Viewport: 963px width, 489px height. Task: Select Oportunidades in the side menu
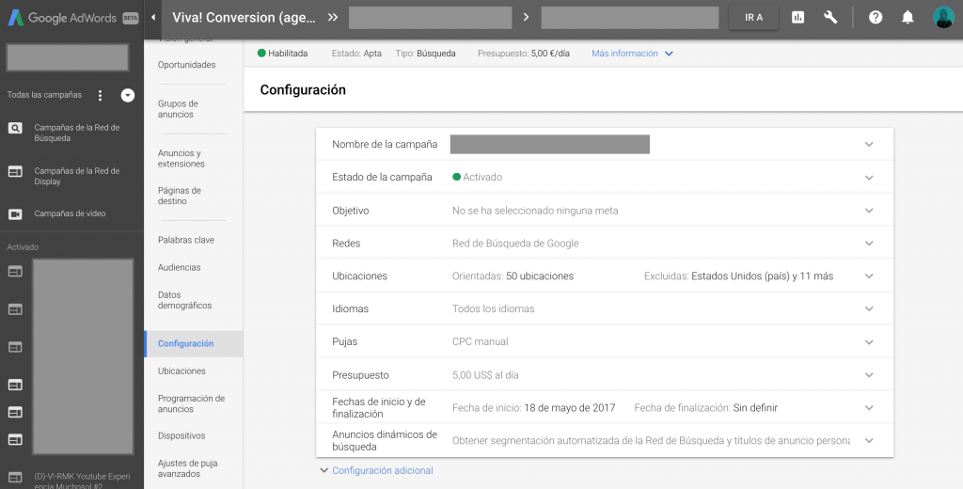pyautogui.click(x=187, y=65)
